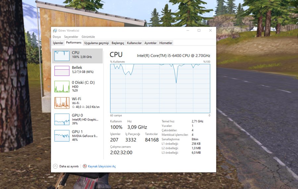
Task: Click the Intel(R) HD Graphi... GPU 0 label
Action: coord(85,119)
